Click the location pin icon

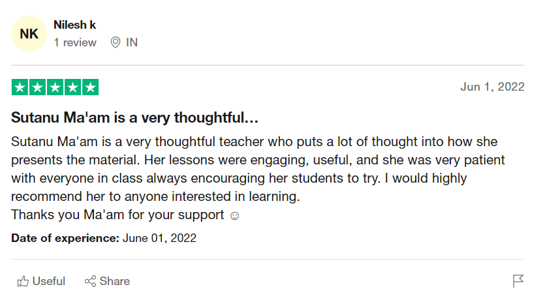[x=116, y=42]
